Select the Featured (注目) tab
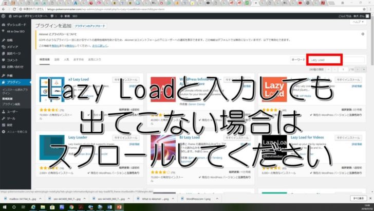The image size is (374, 211). coord(57,60)
